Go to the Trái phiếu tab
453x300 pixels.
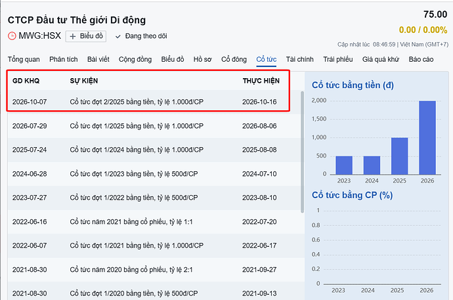coord(337,59)
